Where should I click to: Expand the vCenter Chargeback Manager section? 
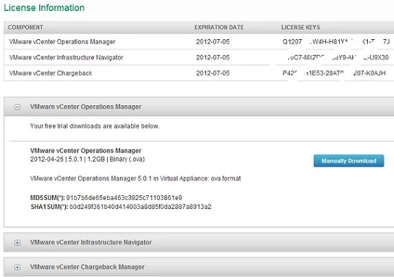(x=17, y=267)
